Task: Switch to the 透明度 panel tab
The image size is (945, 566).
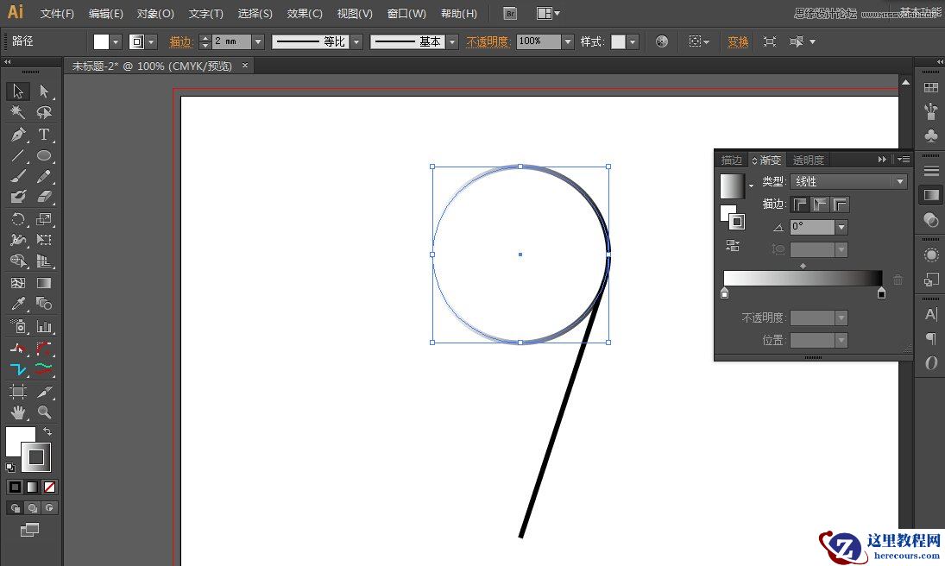Action: click(808, 160)
